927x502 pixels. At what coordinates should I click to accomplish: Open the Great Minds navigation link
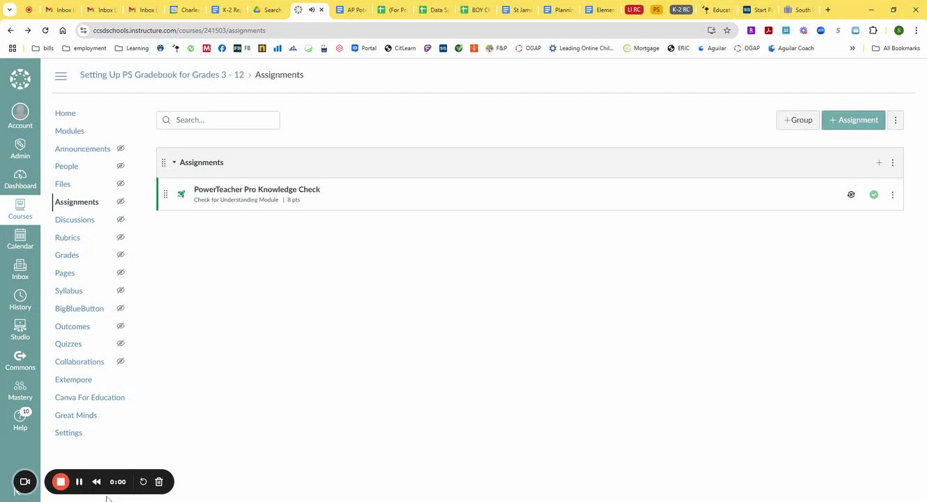76,416
